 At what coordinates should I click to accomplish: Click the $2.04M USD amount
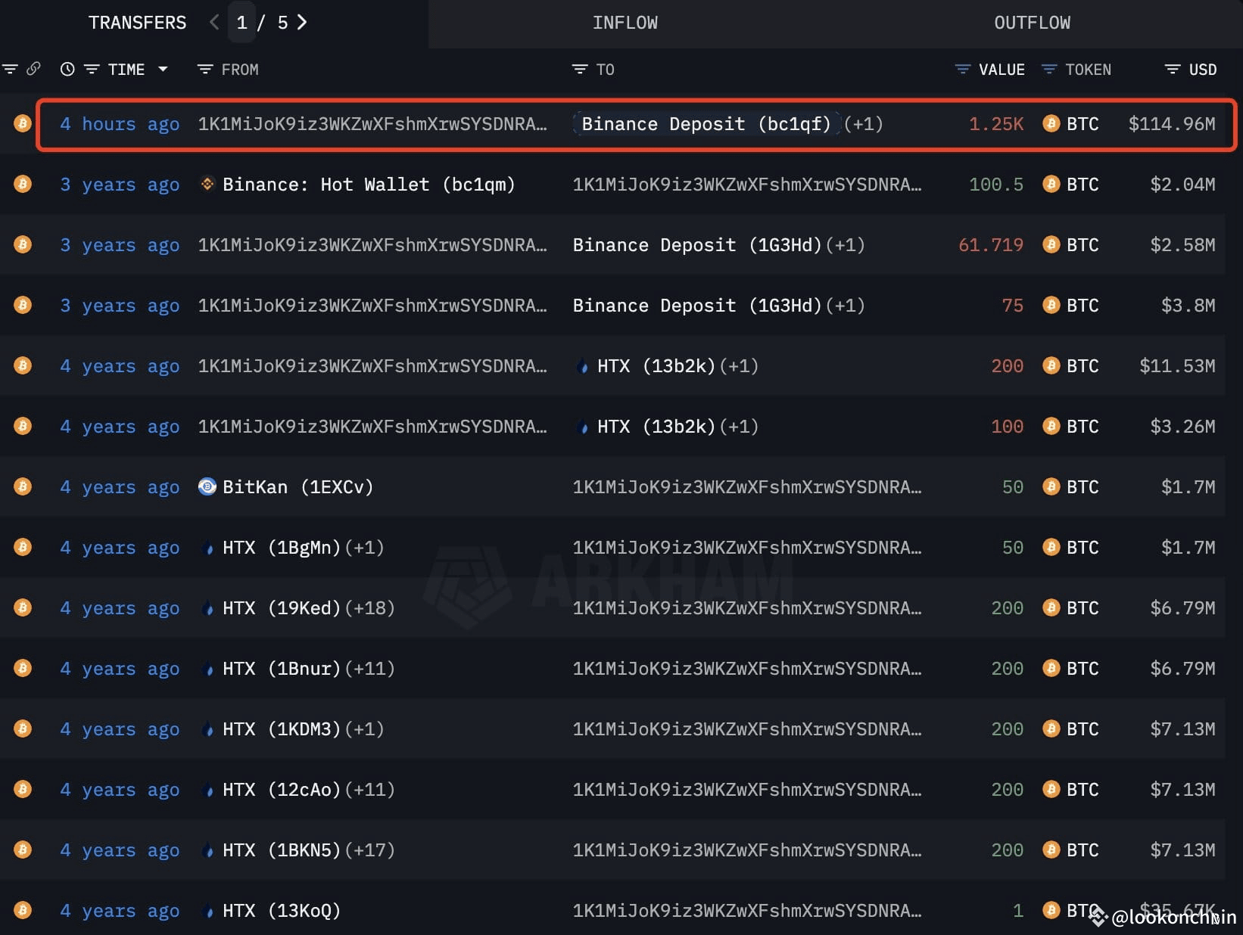1182,185
